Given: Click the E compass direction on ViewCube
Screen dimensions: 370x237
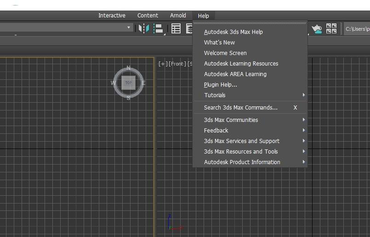Looking at the screenshot, I should (143, 83).
